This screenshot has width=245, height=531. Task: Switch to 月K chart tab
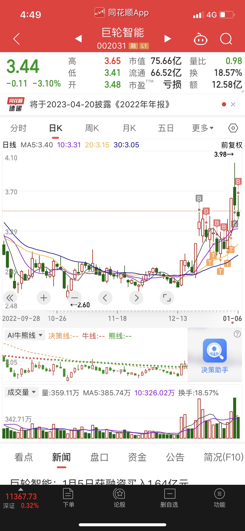(x=129, y=128)
